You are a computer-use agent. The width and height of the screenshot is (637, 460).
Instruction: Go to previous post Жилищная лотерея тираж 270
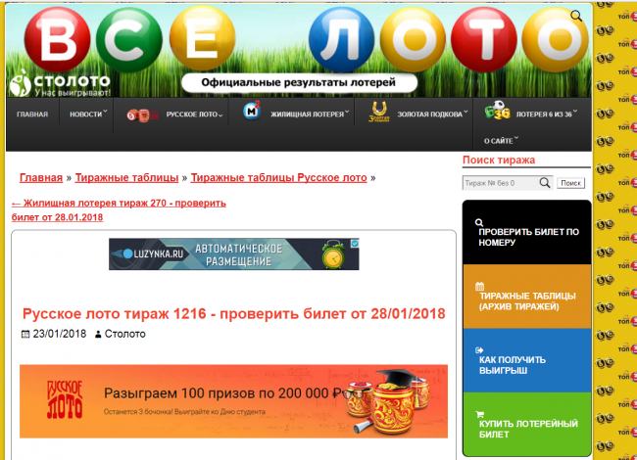click(x=119, y=210)
